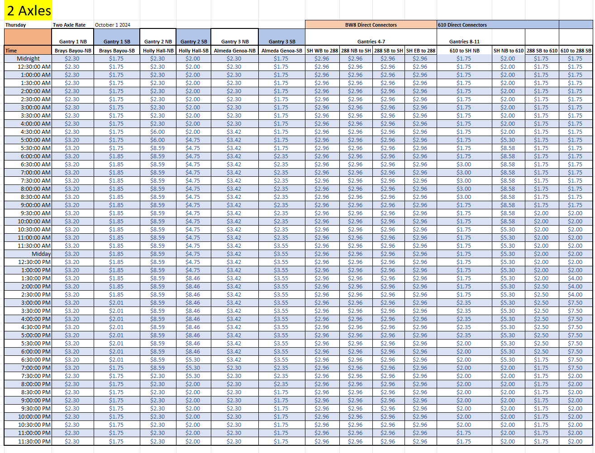Select $5.30 SH NB to 610 at 5:00:00 AM
This screenshot has height=453, width=595.
click(x=508, y=140)
